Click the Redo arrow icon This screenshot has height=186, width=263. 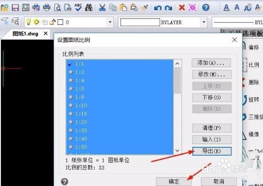(168, 7)
